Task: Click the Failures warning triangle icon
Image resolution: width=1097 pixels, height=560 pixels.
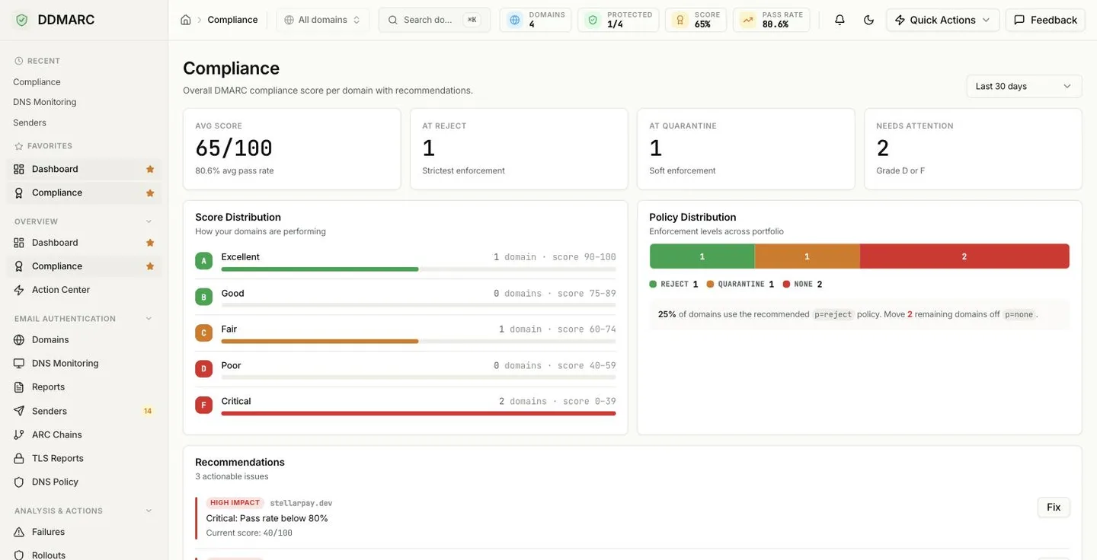Action: (x=19, y=532)
